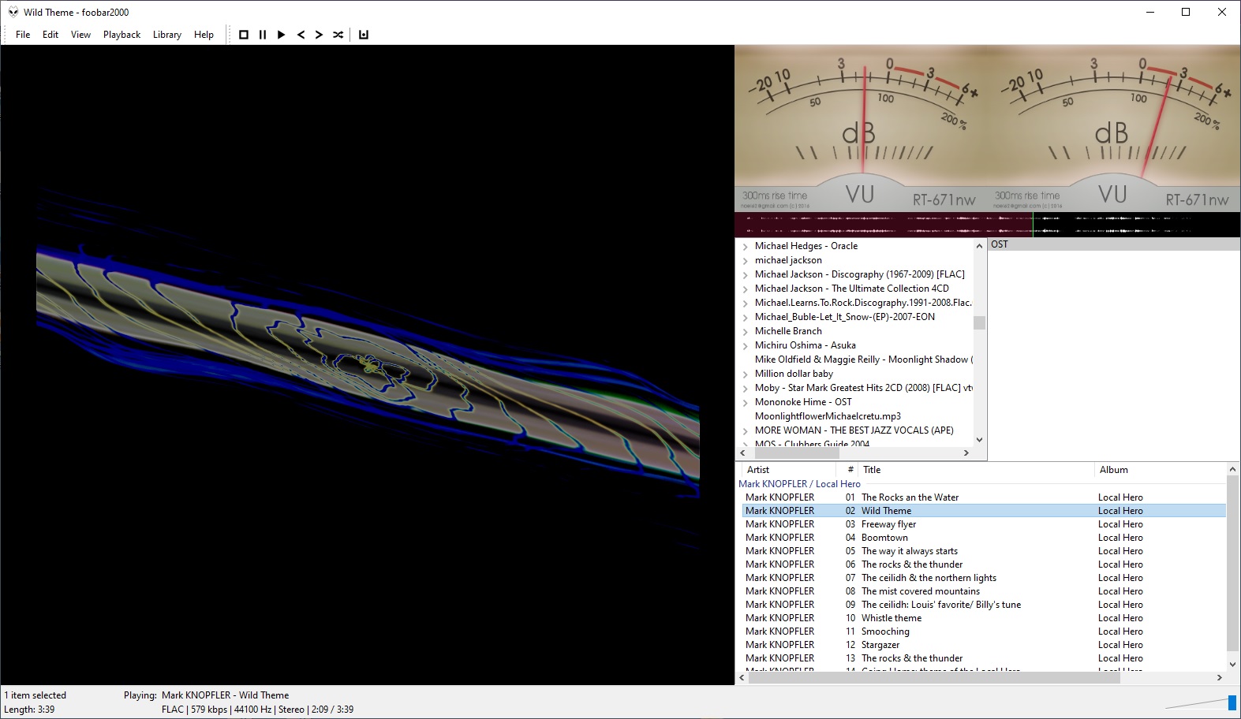The width and height of the screenshot is (1241, 719).
Task: Select track The Rocks an the Water
Action: pos(984,497)
